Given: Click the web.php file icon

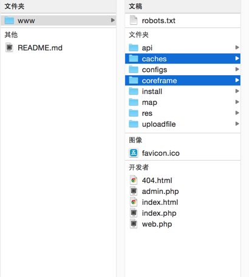Looking at the screenshot, I should (134, 224).
